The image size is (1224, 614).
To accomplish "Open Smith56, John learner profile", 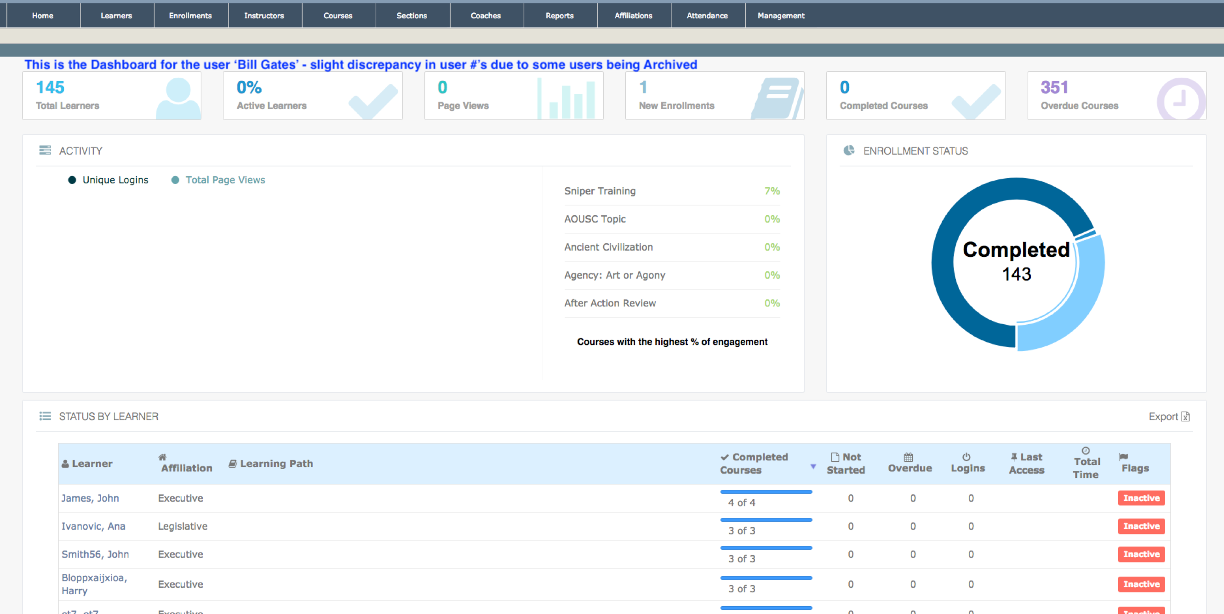I will tap(95, 554).
